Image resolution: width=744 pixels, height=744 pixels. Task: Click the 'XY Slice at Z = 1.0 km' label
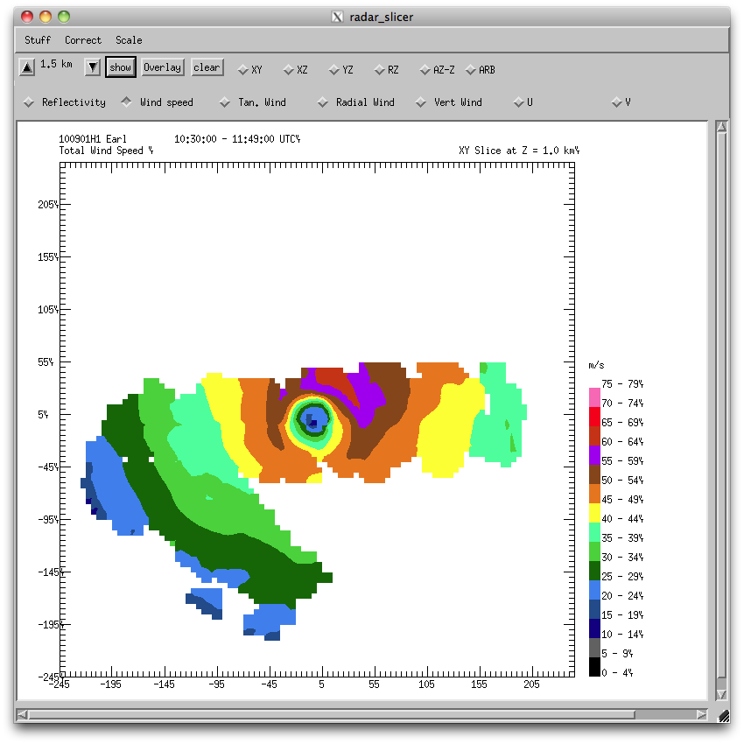[517, 151]
